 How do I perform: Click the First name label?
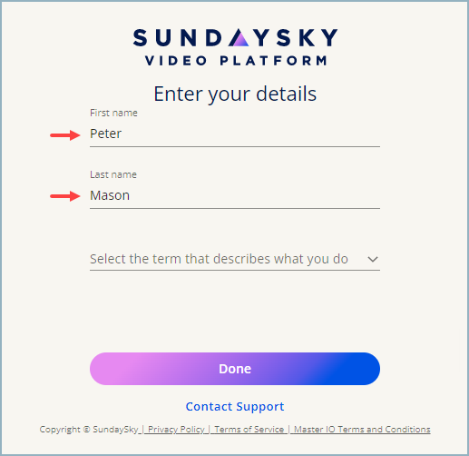(113, 113)
